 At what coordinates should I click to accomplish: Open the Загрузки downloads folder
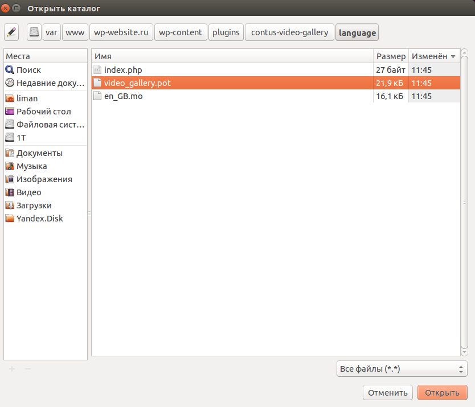point(34,205)
